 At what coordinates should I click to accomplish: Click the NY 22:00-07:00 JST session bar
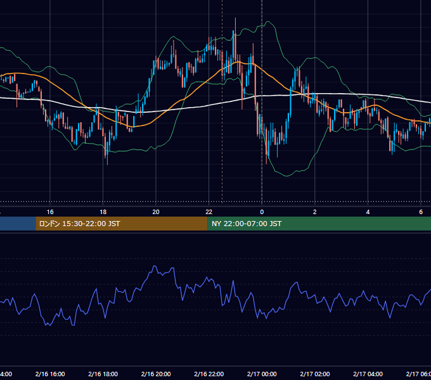pos(319,224)
